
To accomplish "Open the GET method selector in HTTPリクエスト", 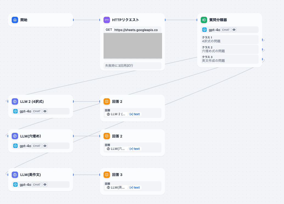I will [x=108, y=29].
